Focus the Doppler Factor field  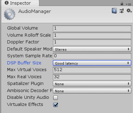[92, 42]
